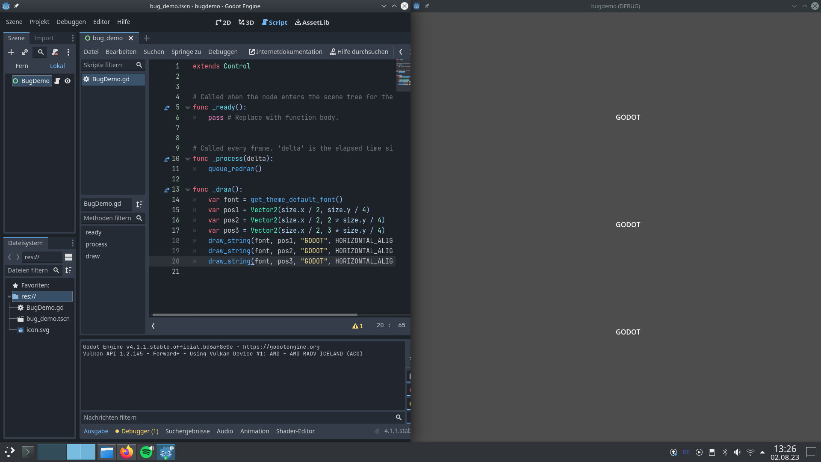Screen dimensions: 821x462
Task: Launch Firefox from the taskbar
Action: pyautogui.click(x=126, y=452)
